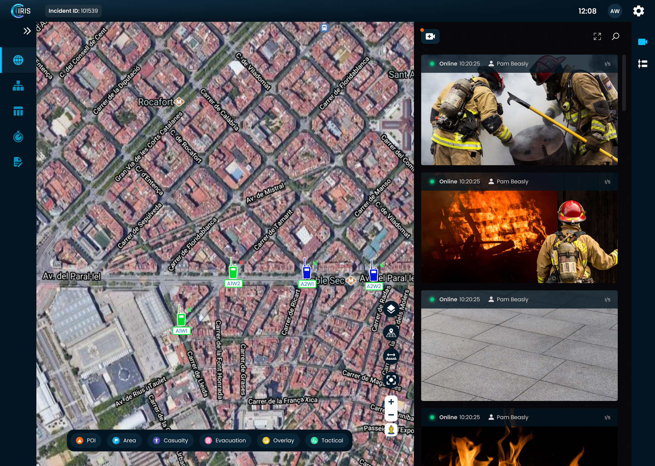Switch to the task list panel tab
Screen dimensions: 655x466
pyautogui.click(x=643, y=64)
